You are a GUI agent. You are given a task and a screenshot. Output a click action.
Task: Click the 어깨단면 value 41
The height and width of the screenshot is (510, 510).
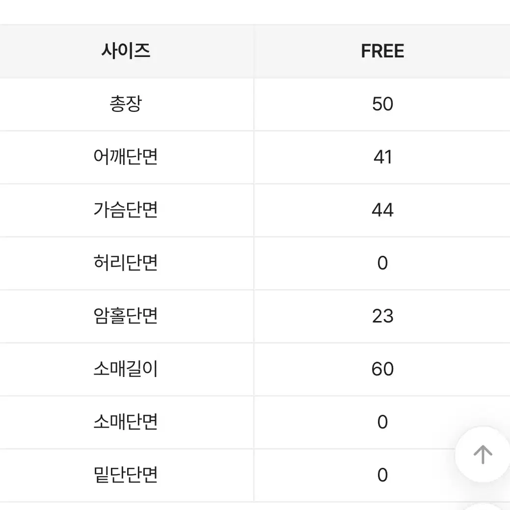pyautogui.click(x=382, y=157)
